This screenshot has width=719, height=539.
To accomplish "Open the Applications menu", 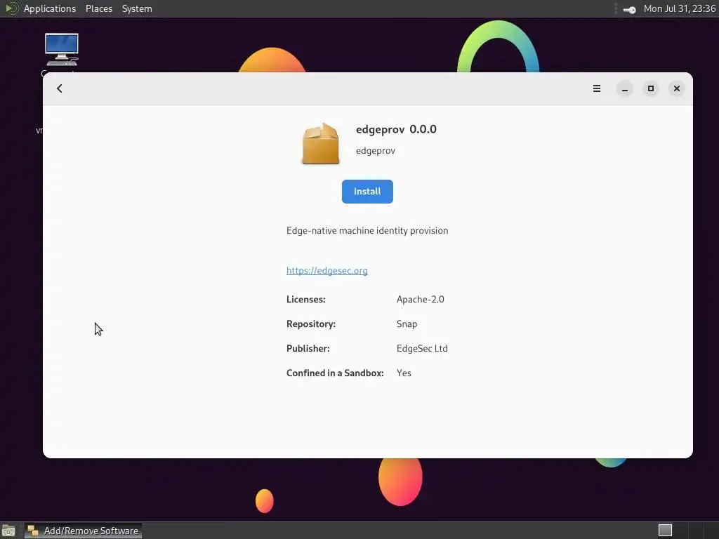I will click(x=50, y=8).
